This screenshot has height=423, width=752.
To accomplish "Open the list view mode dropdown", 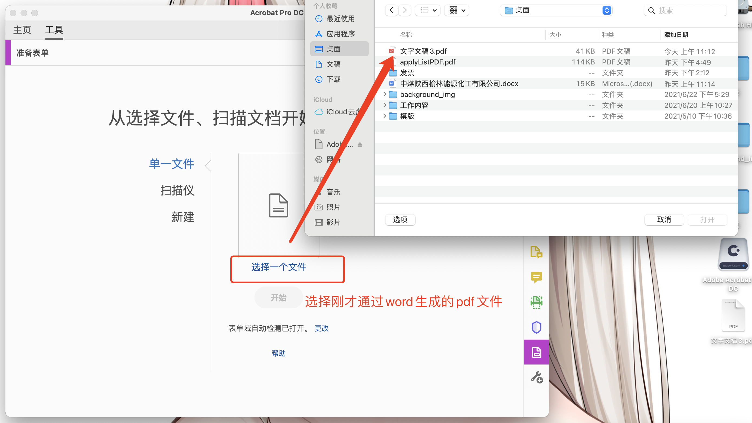I will (428, 11).
